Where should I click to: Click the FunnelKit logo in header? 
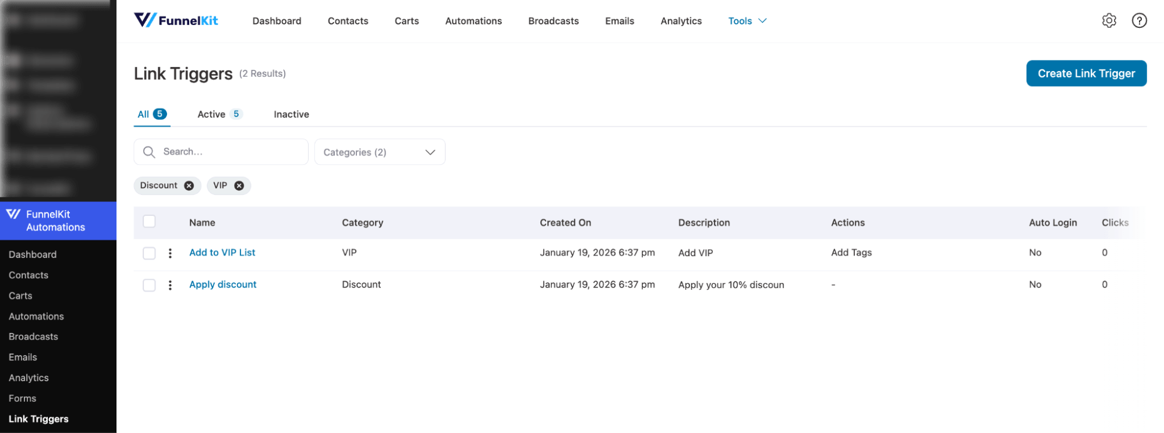pos(176,20)
